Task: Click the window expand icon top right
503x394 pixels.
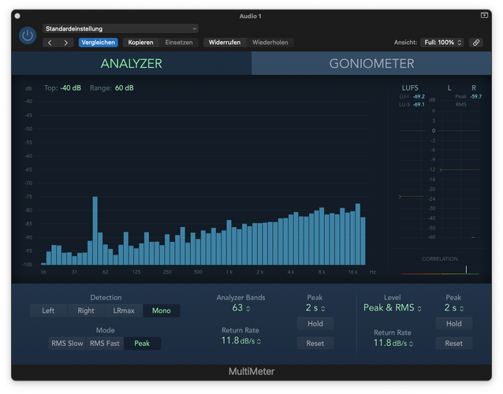Action: click(x=484, y=15)
